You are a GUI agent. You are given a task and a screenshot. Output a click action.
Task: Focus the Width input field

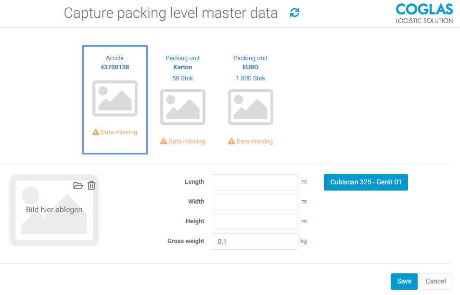(x=255, y=202)
